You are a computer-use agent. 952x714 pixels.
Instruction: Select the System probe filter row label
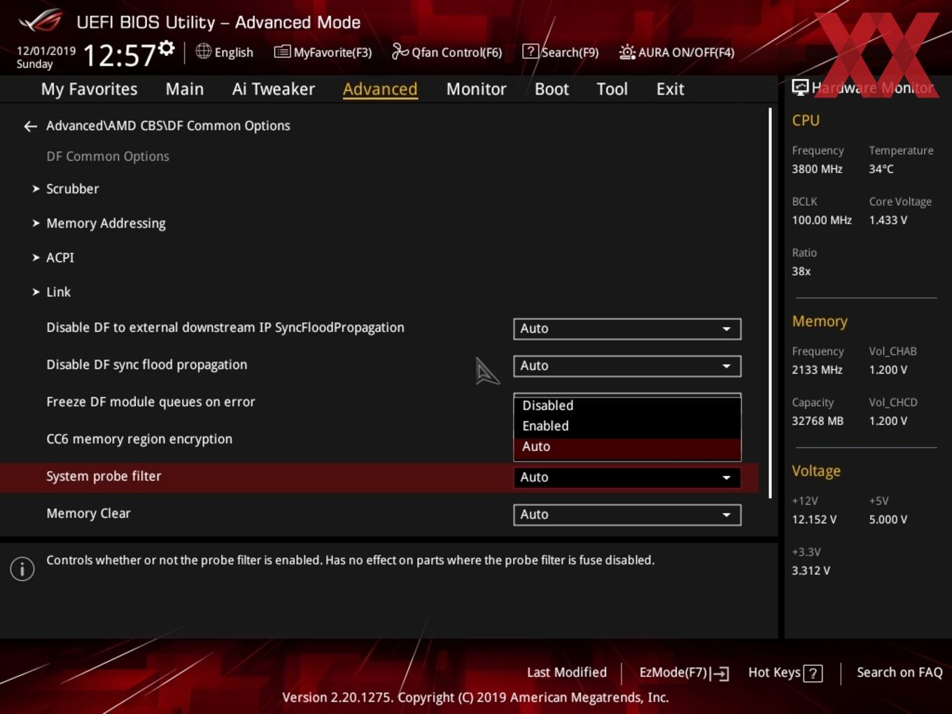(x=104, y=477)
